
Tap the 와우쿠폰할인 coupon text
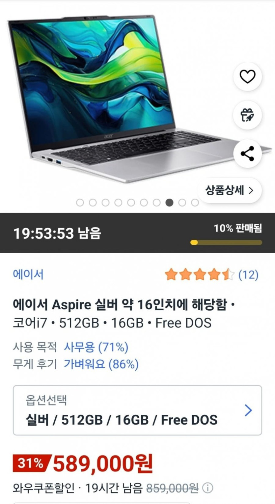click(44, 488)
